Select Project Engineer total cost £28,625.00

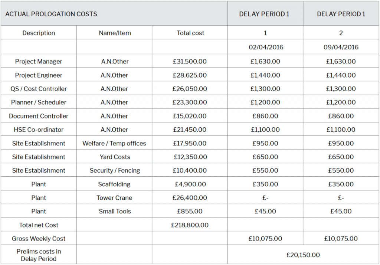(190, 75)
